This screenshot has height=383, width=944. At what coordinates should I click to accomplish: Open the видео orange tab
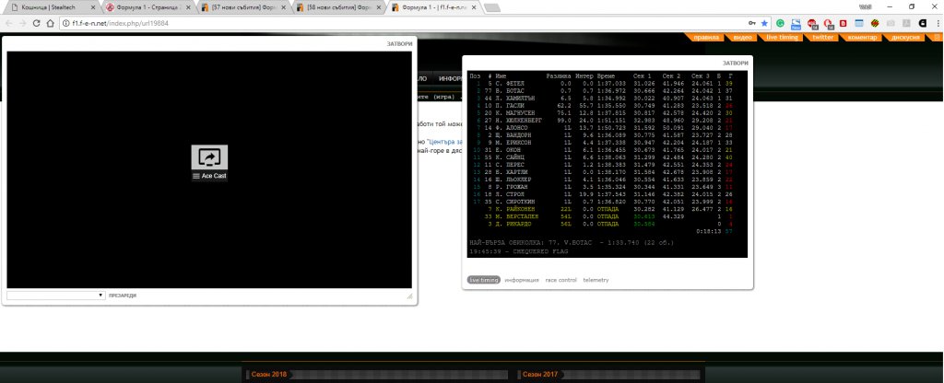pos(742,37)
